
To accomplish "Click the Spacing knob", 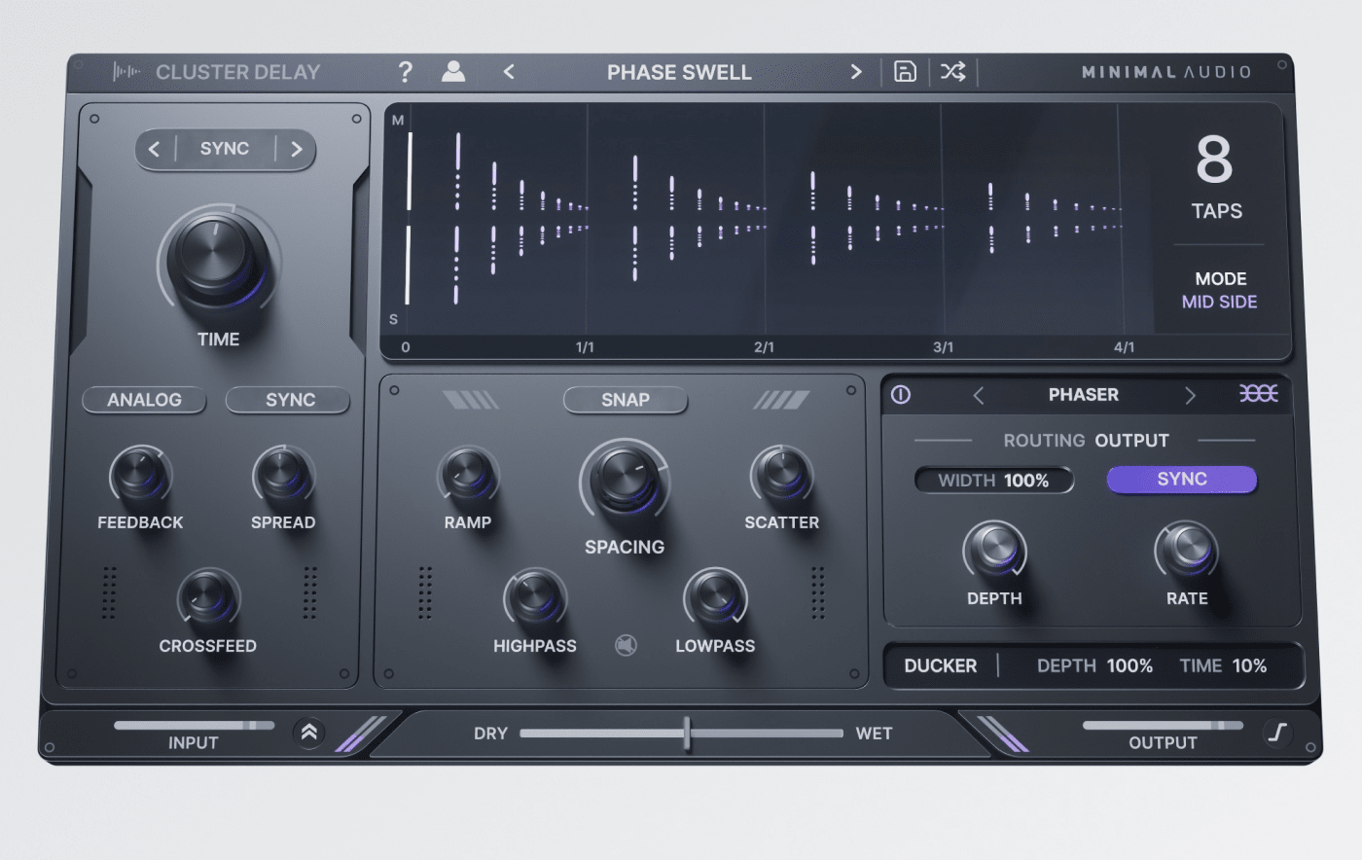I will tap(625, 480).
